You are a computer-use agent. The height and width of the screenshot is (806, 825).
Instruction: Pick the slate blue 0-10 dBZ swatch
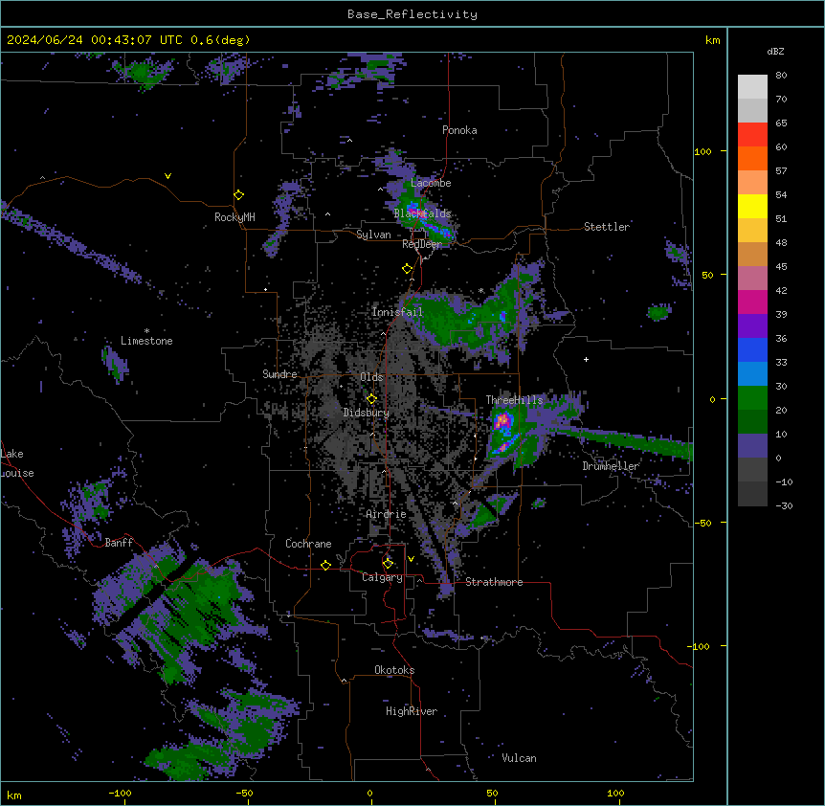point(752,446)
